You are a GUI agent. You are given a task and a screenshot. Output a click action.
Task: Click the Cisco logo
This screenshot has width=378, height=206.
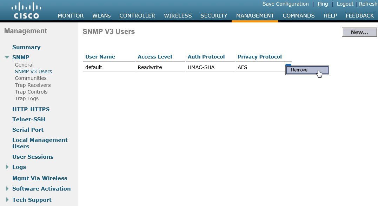tap(26, 11)
